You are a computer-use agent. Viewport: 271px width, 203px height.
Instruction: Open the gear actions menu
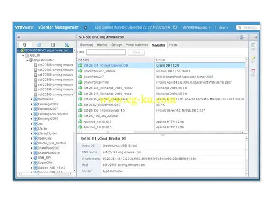coord(242,38)
